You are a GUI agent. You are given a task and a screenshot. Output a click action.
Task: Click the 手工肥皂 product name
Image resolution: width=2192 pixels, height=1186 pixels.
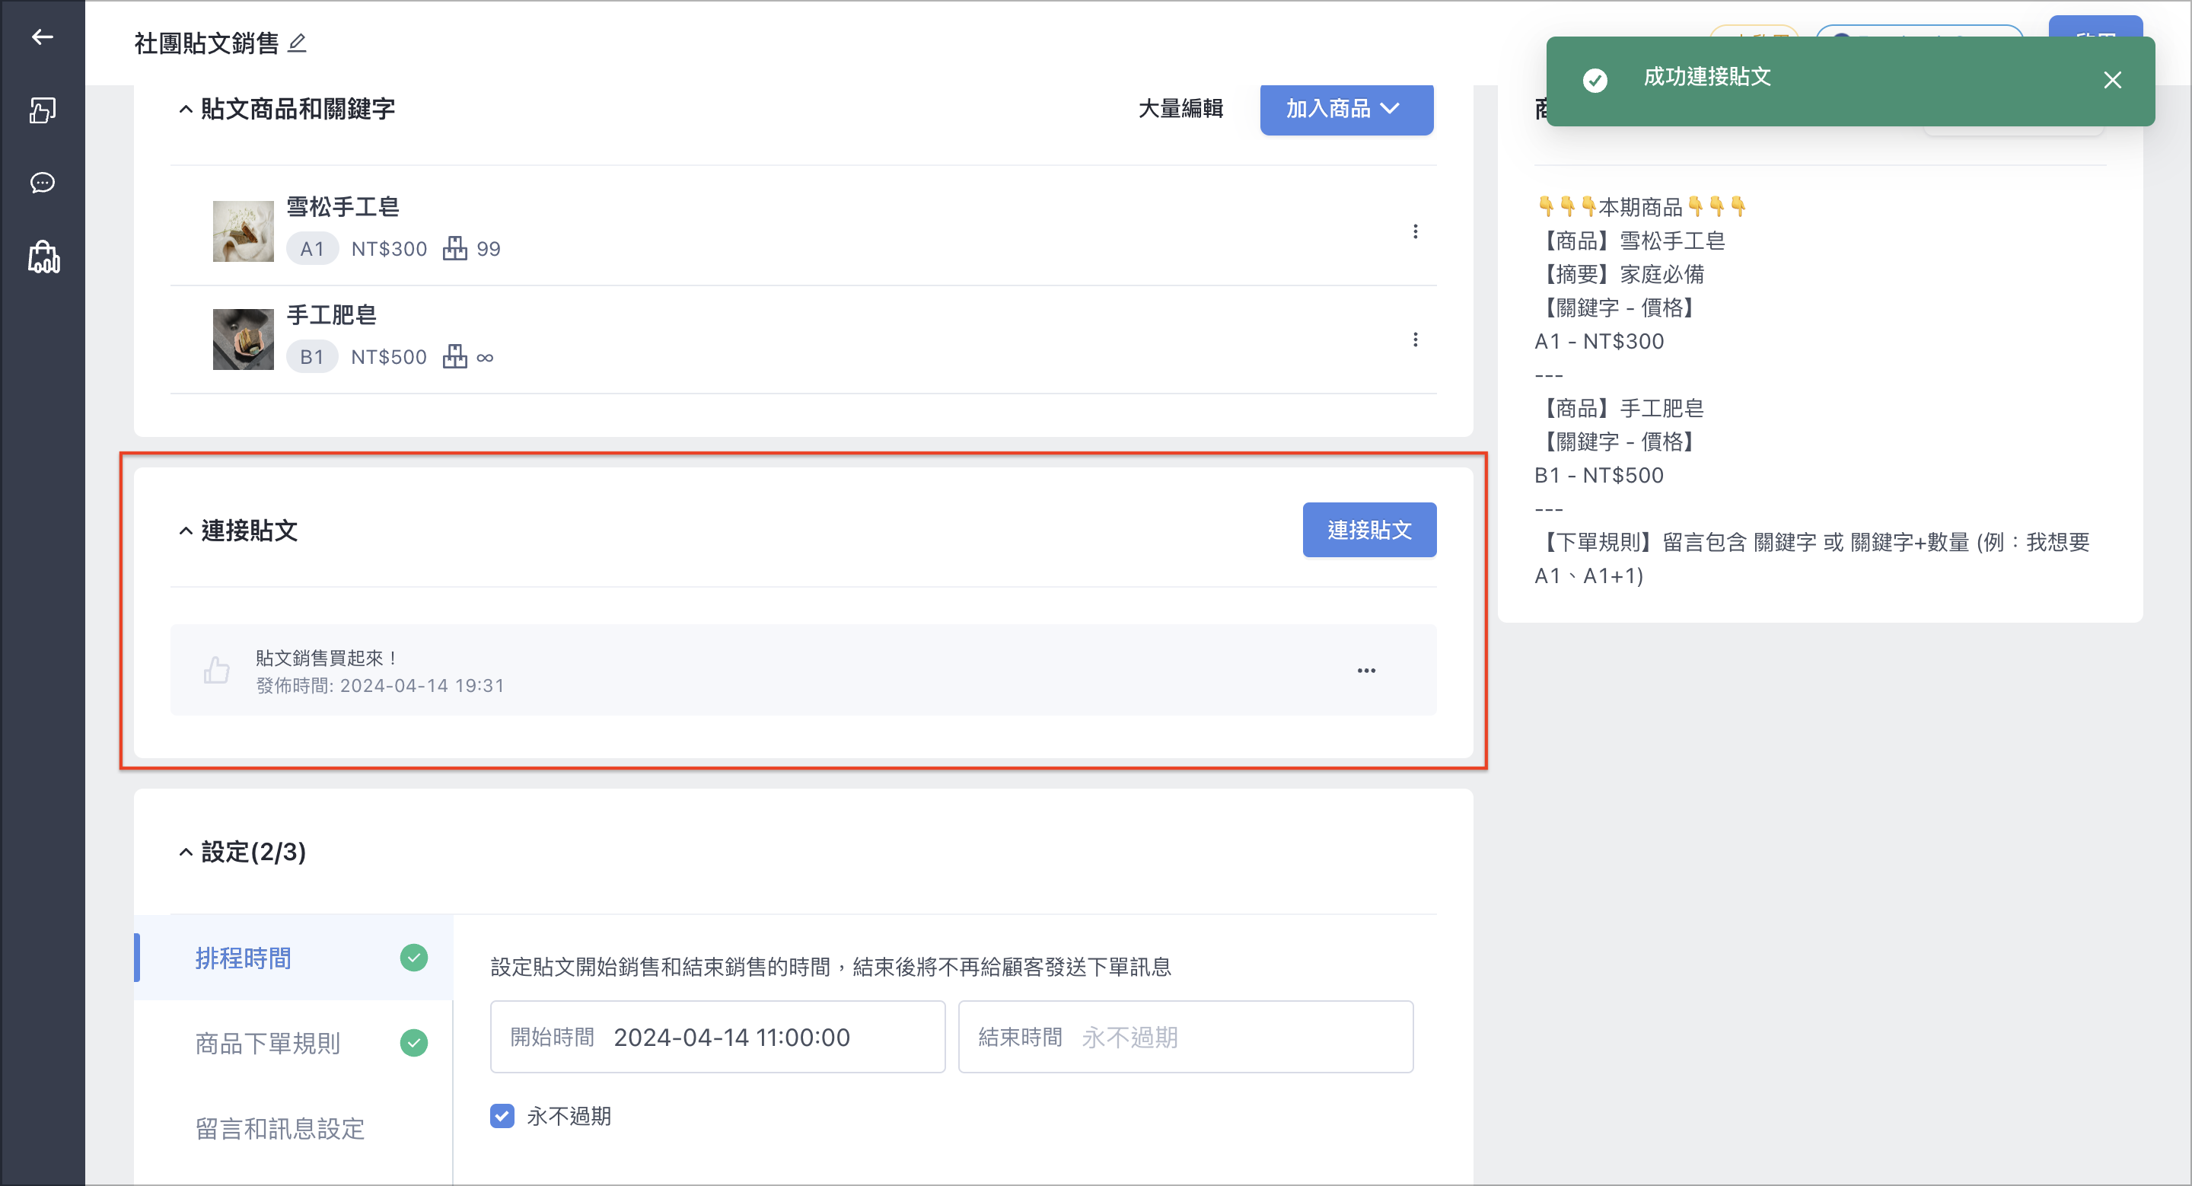coord(332,315)
